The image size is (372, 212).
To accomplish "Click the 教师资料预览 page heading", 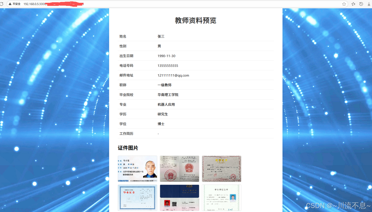I will (196, 20).
